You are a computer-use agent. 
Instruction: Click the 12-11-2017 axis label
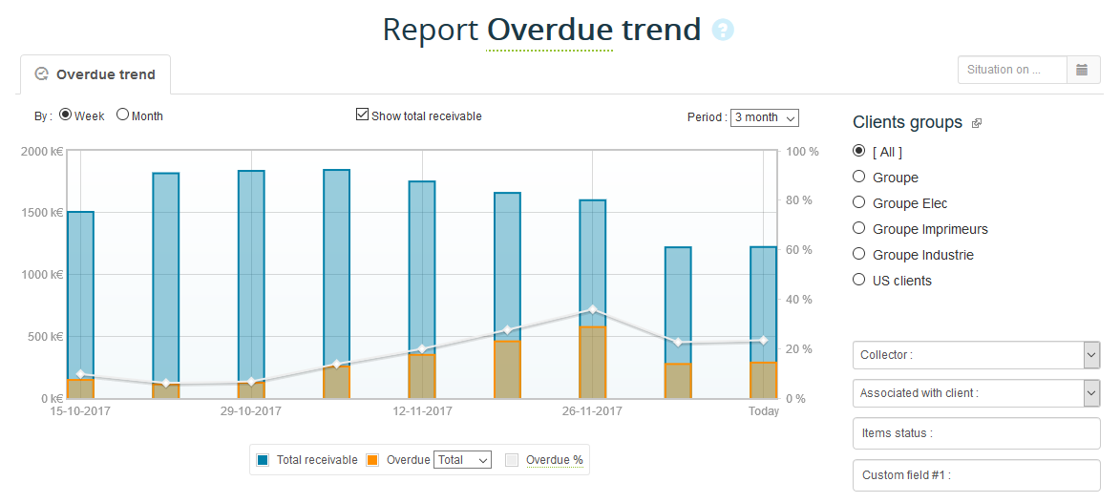(x=421, y=411)
